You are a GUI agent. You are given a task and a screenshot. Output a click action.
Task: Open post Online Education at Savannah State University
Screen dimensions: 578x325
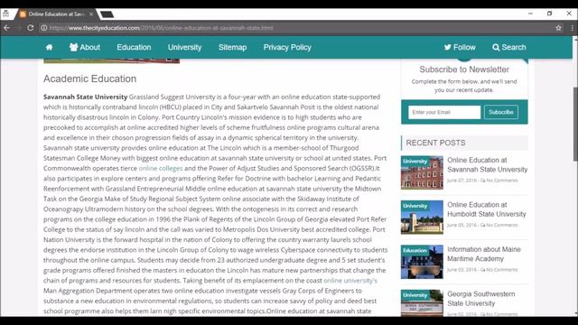pyautogui.click(x=488, y=164)
